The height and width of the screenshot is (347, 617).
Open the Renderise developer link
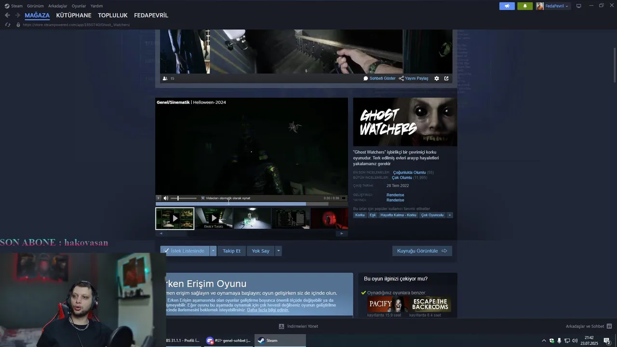[395, 195]
